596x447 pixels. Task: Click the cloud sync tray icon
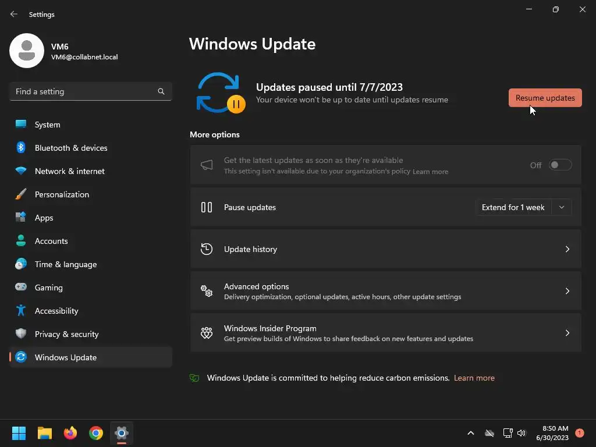(x=489, y=433)
